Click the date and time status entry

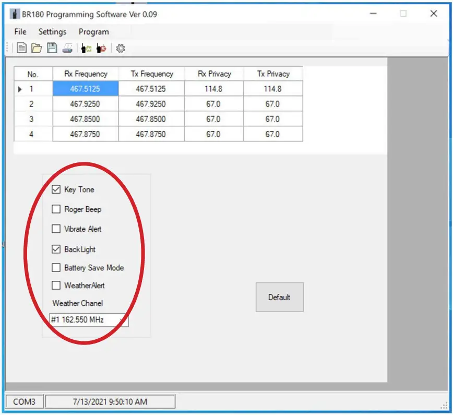coord(110,402)
